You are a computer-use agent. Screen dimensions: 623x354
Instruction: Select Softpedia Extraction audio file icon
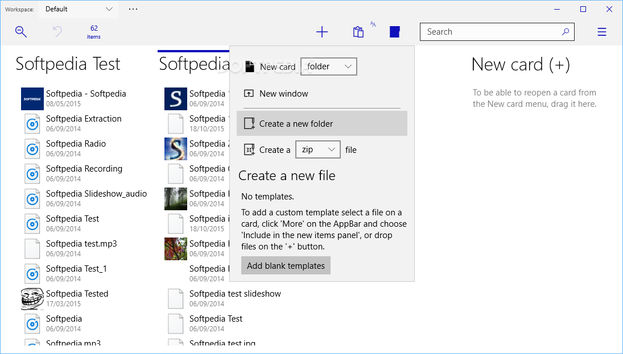click(32, 124)
